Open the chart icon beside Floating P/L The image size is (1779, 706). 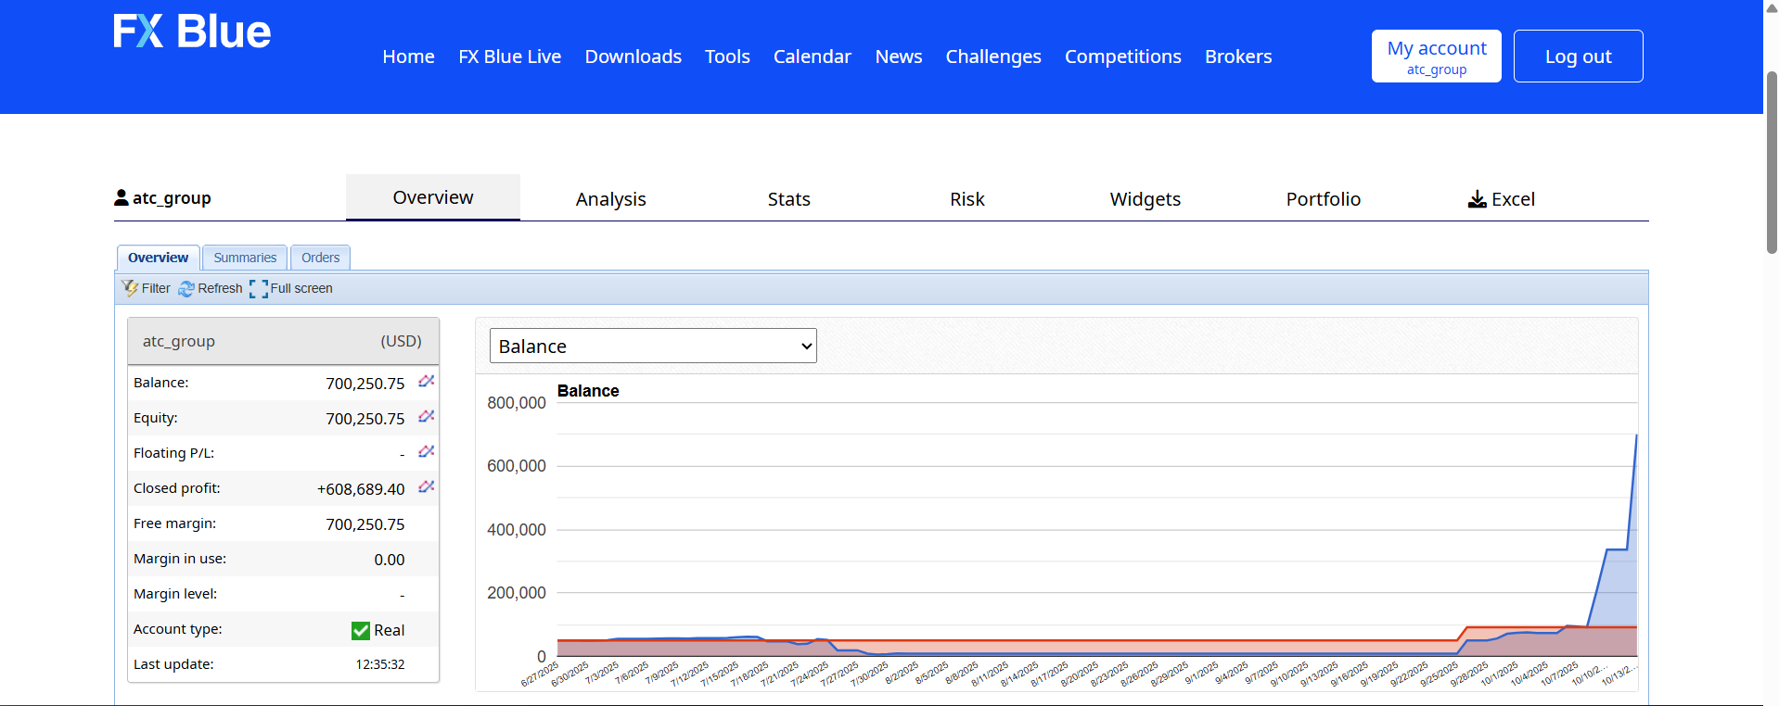tap(426, 452)
